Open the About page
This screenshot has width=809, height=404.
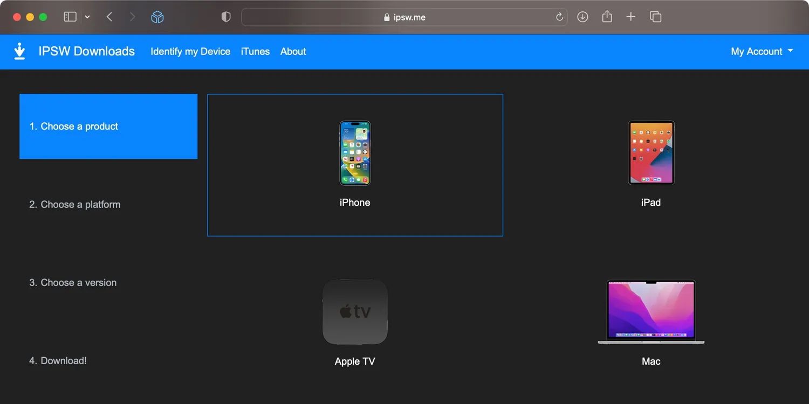[293, 52]
